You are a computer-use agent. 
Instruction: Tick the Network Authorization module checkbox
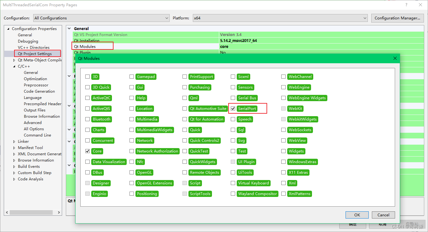pyautogui.click(x=132, y=151)
